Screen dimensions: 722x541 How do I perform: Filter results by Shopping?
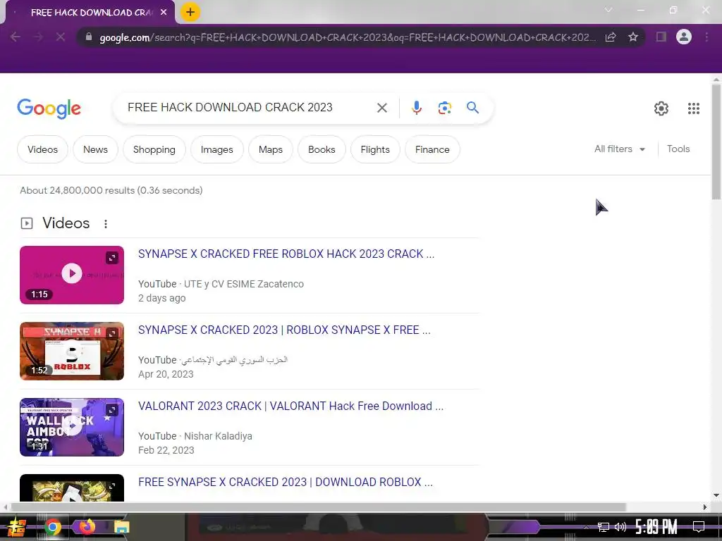[154, 149]
